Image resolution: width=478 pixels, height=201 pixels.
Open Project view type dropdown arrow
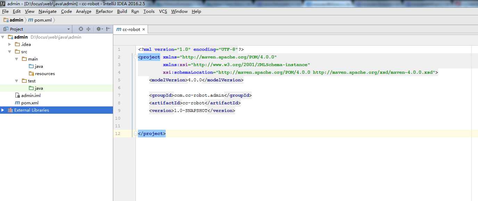[x=68, y=29]
